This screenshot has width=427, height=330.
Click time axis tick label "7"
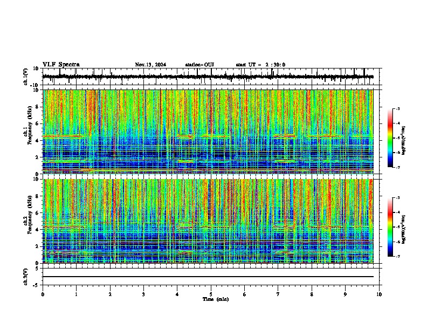[278, 294]
